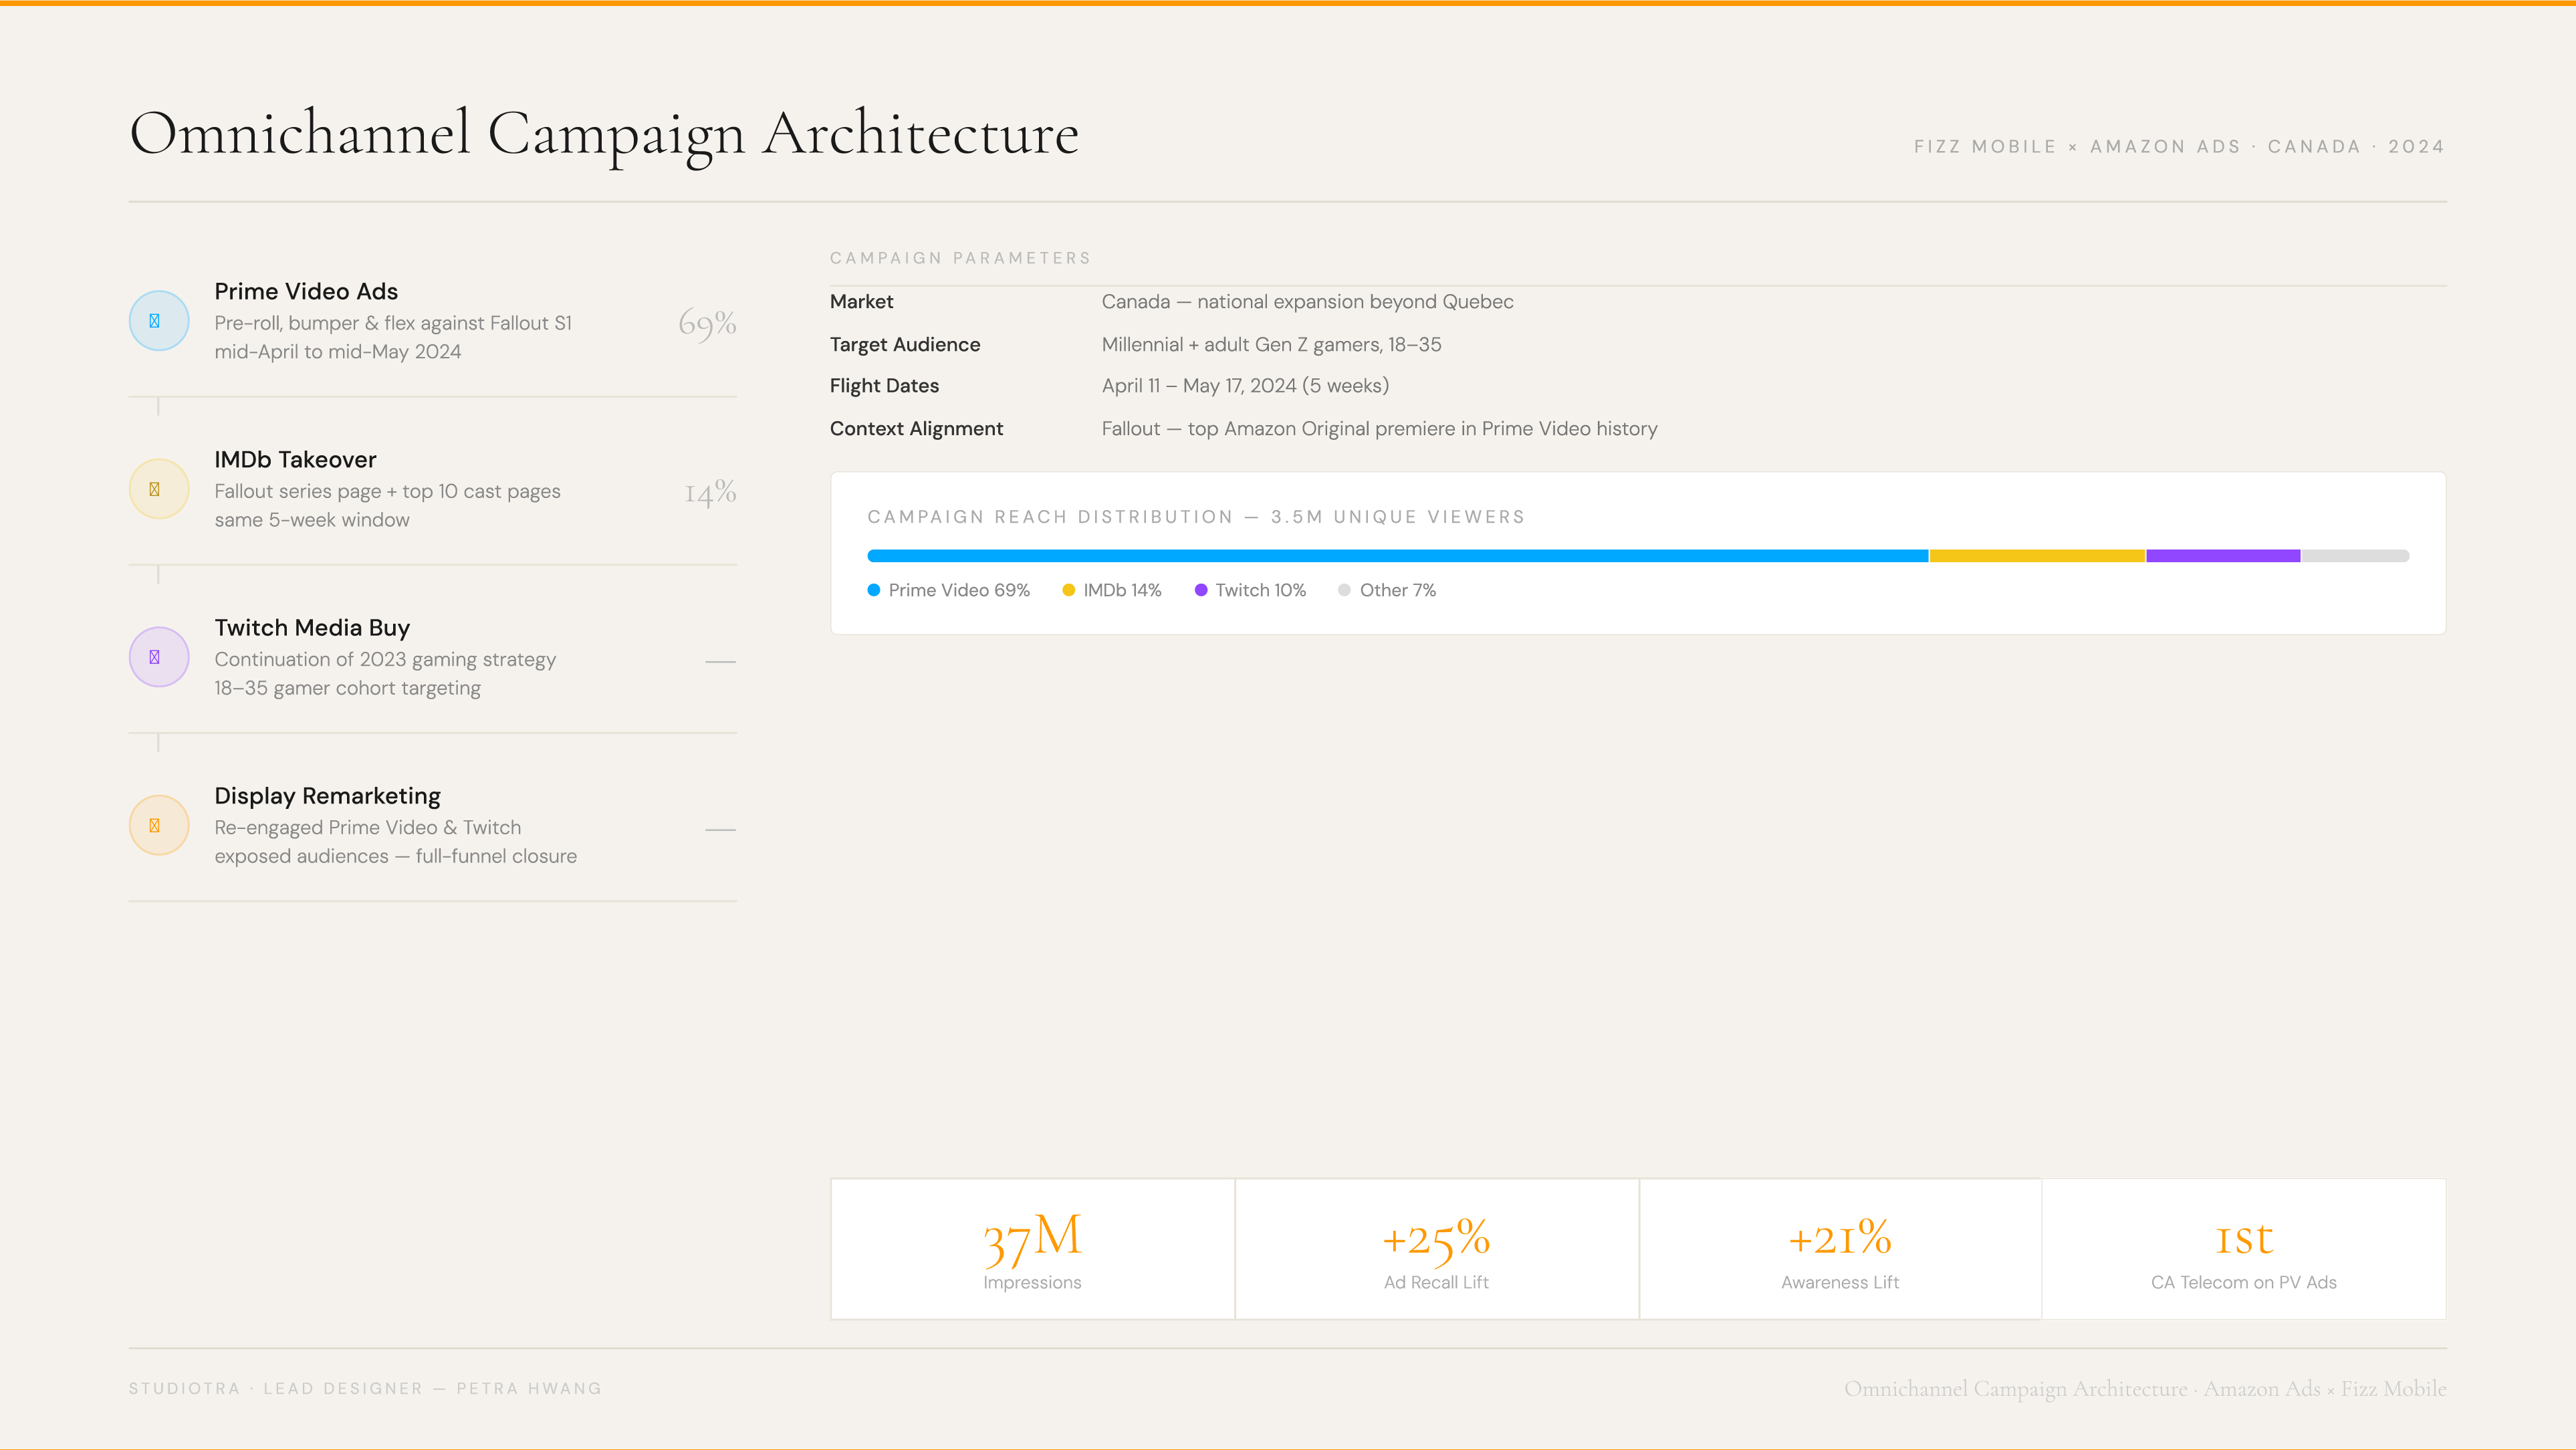
Task: Click 'Millennial + adult Gen Z gamers, 18–35' value
Action: [x=1271, y=344]
